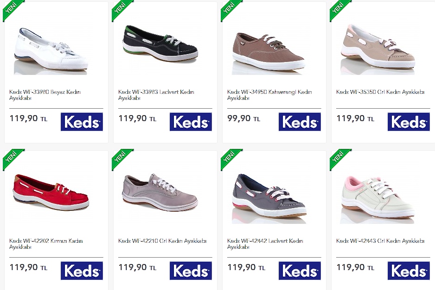Screen dimensions: 435x290
Task: View the brown WF-34950 sneaker photo
Action: tap(269, 53)
